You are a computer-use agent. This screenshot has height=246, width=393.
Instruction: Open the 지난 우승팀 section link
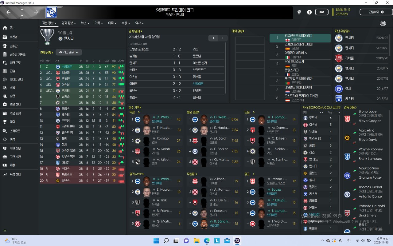click(343, 31)
